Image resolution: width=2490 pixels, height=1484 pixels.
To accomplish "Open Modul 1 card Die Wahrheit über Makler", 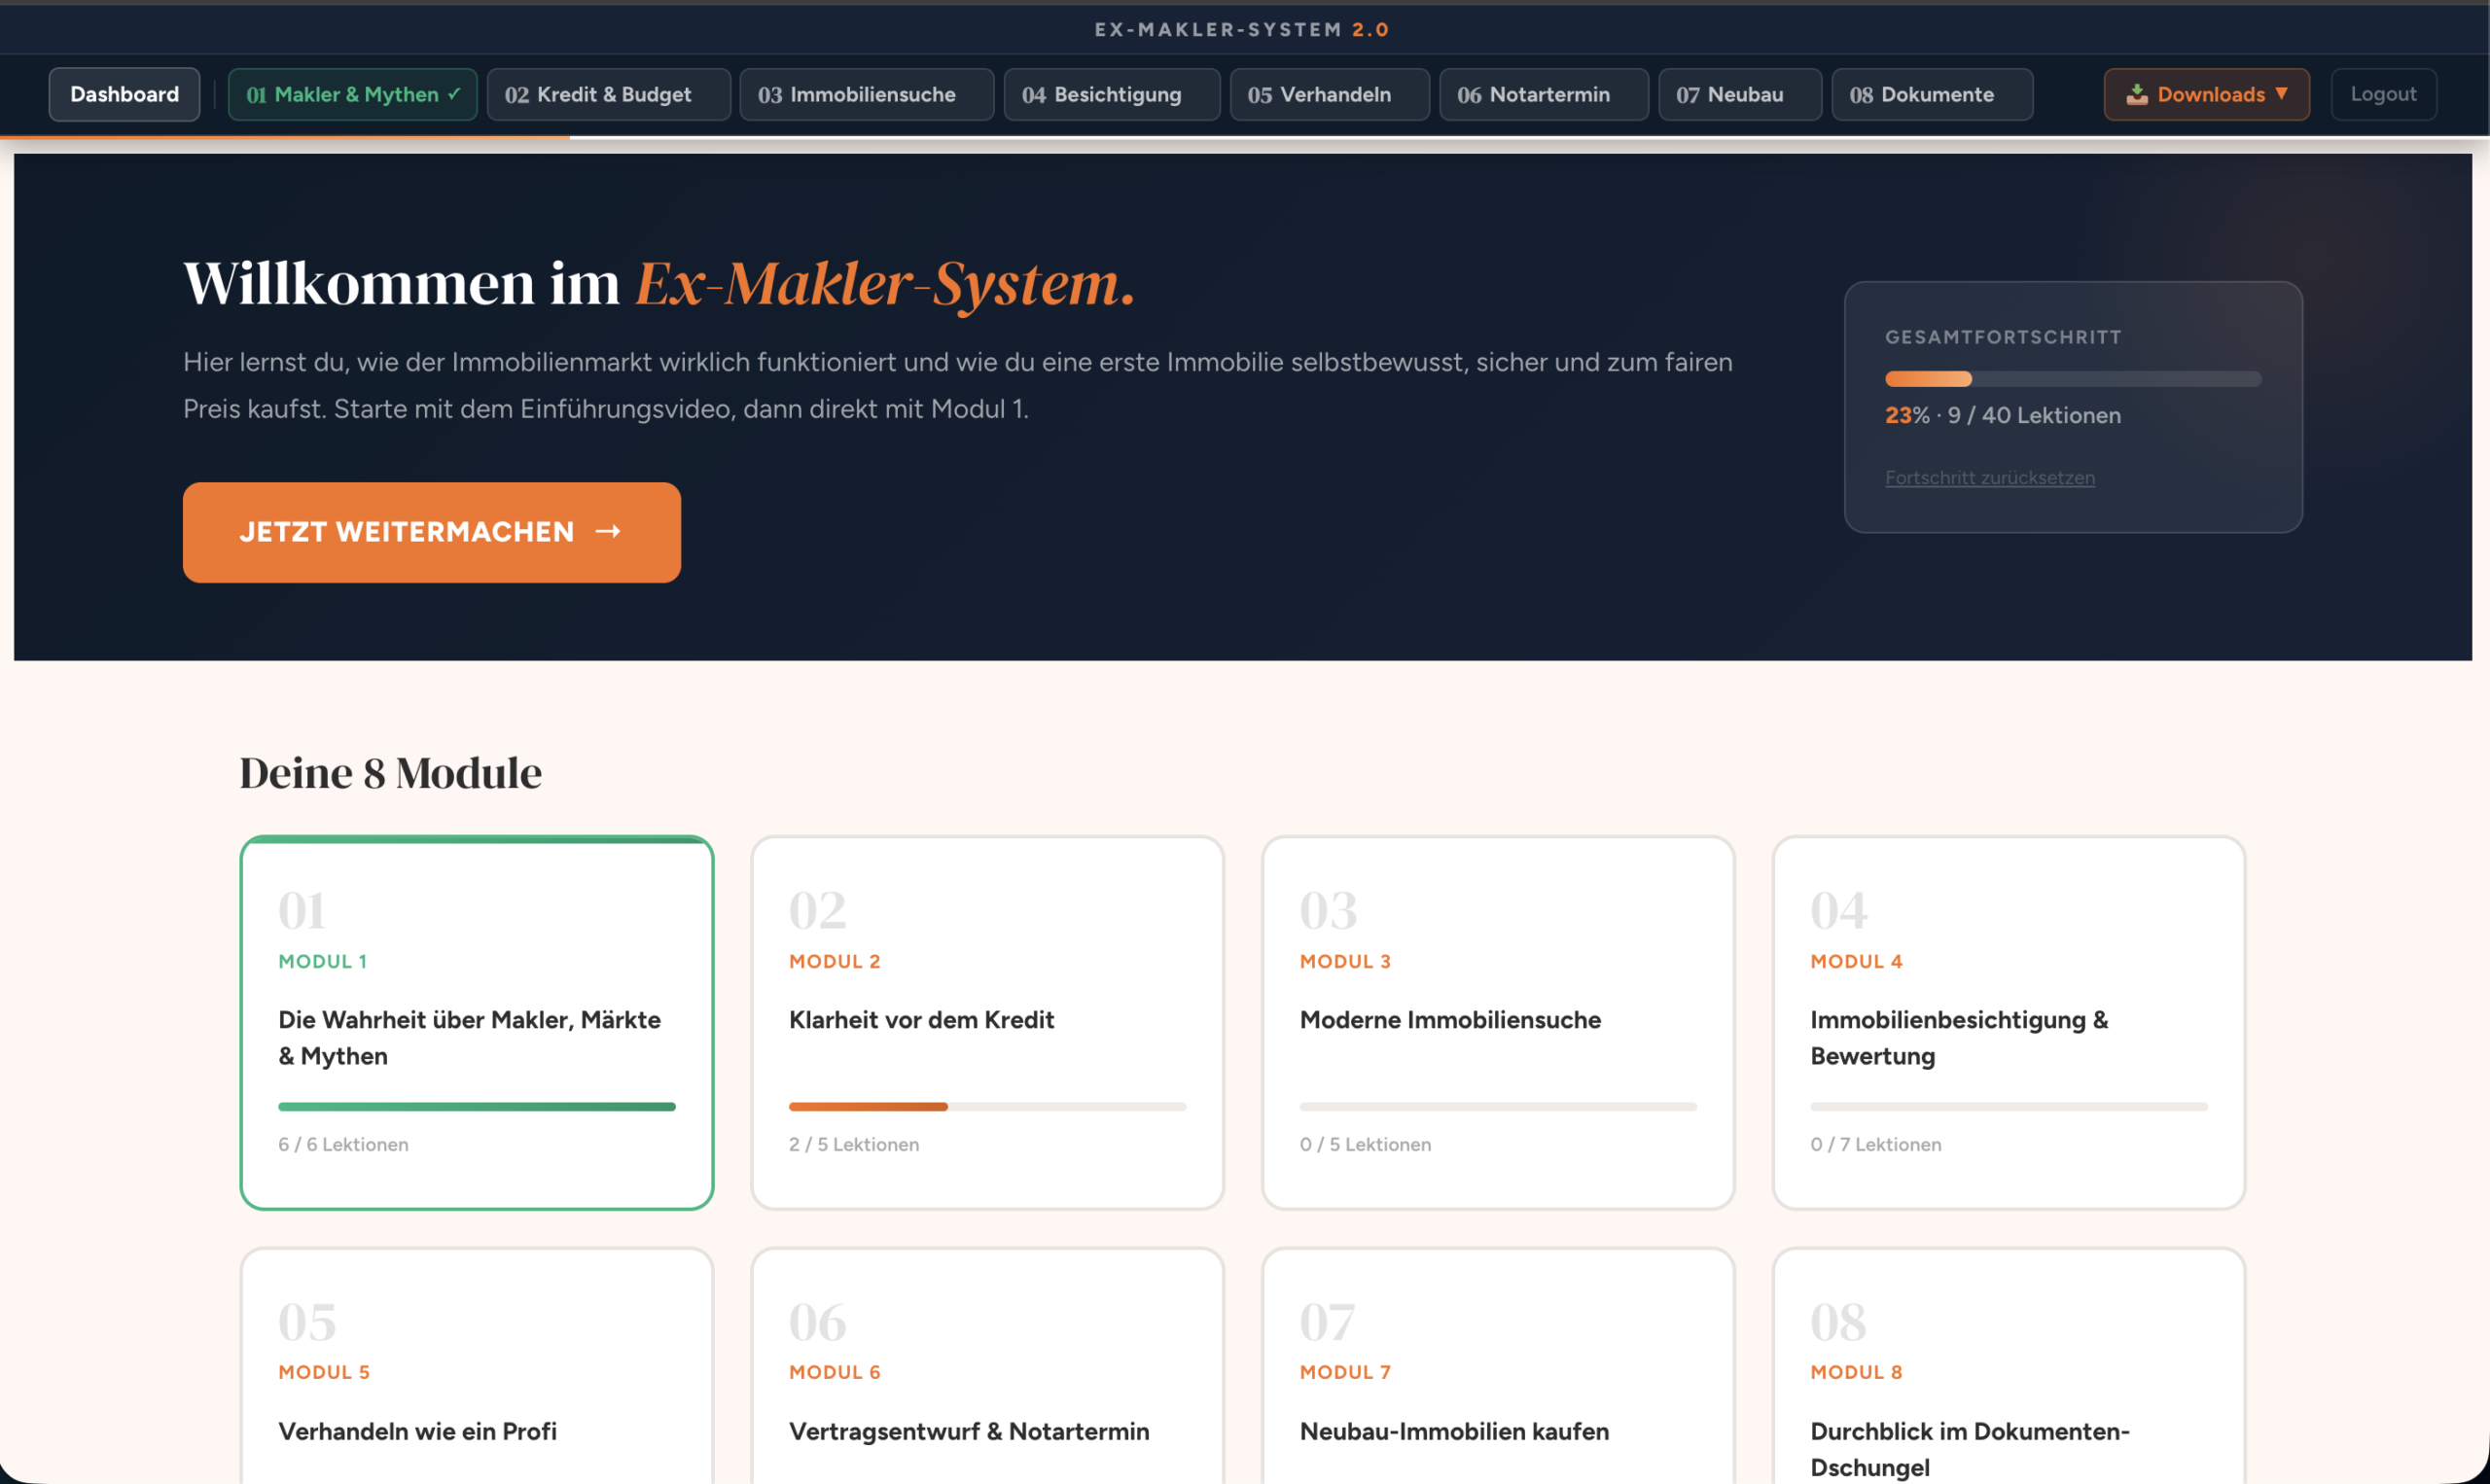I will (476, 1022).
